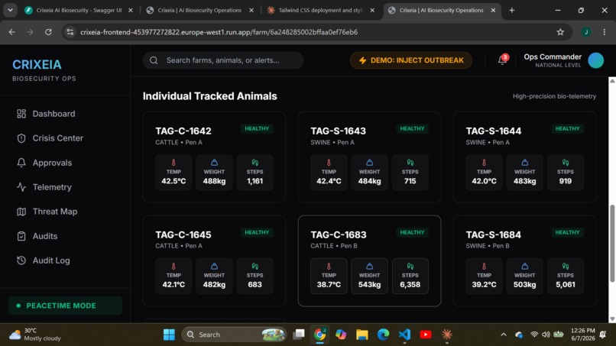Click Healthy badge on TAG-S-1684
This screenshot has height=346, width=616.
click(567, 232)
